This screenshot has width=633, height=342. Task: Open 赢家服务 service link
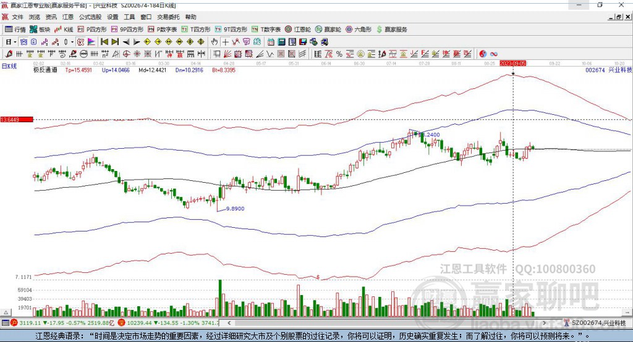[x=391, y=30]
